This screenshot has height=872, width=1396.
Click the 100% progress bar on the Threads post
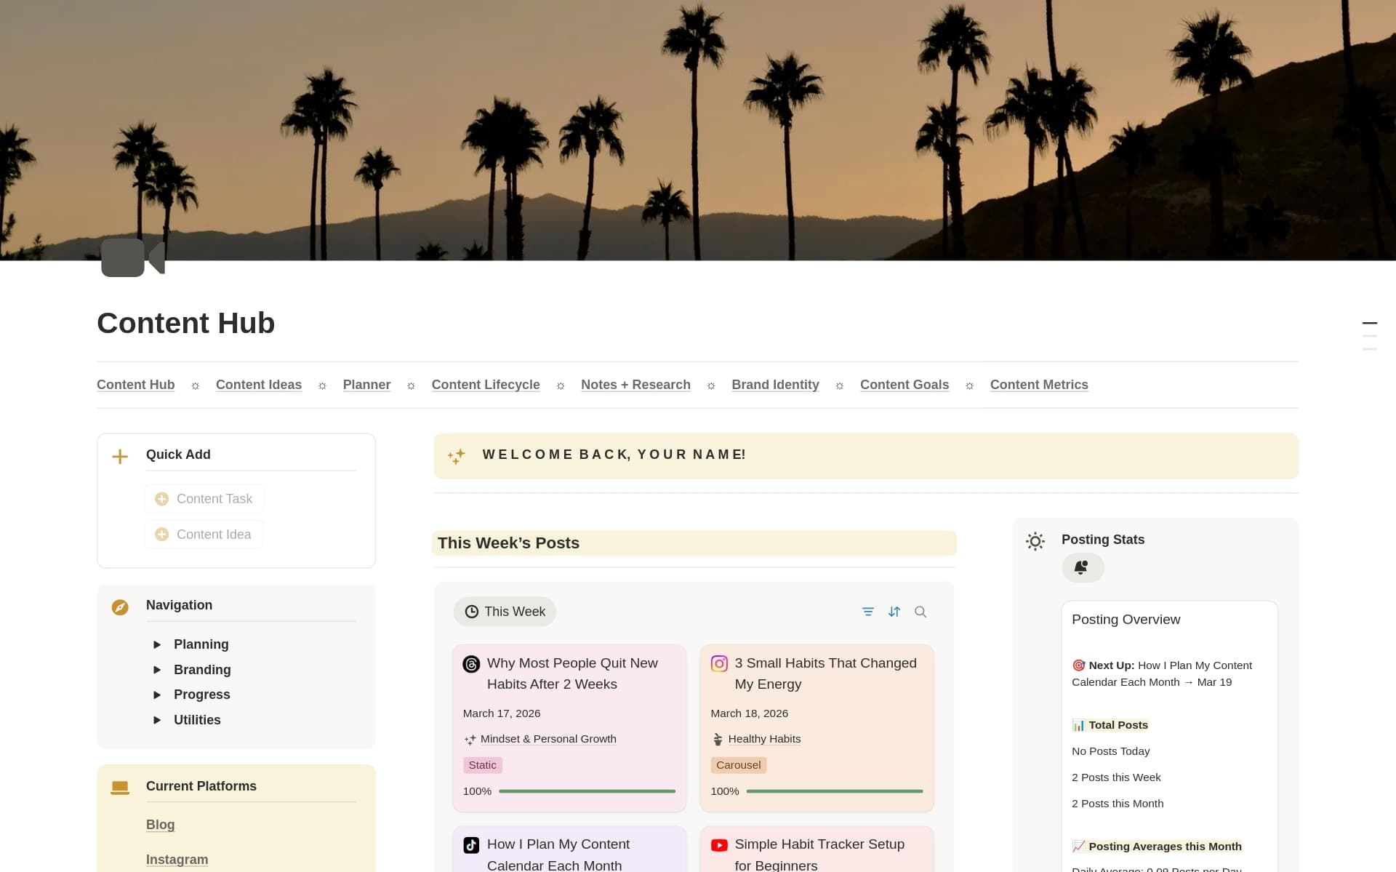point(586,791)
